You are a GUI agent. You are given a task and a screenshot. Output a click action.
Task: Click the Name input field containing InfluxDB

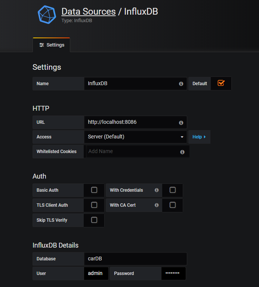[x=135, y=83]
